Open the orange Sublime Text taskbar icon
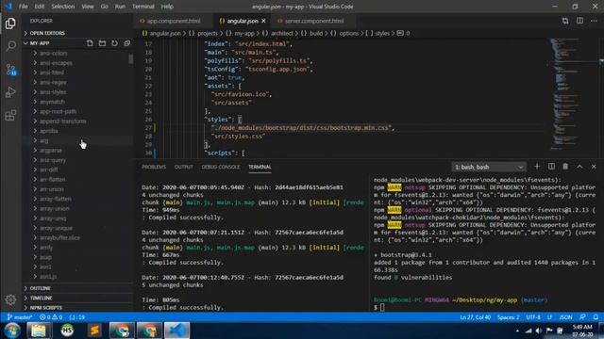Viewport: 604px width, 339px height. click(x=94, y=331)
